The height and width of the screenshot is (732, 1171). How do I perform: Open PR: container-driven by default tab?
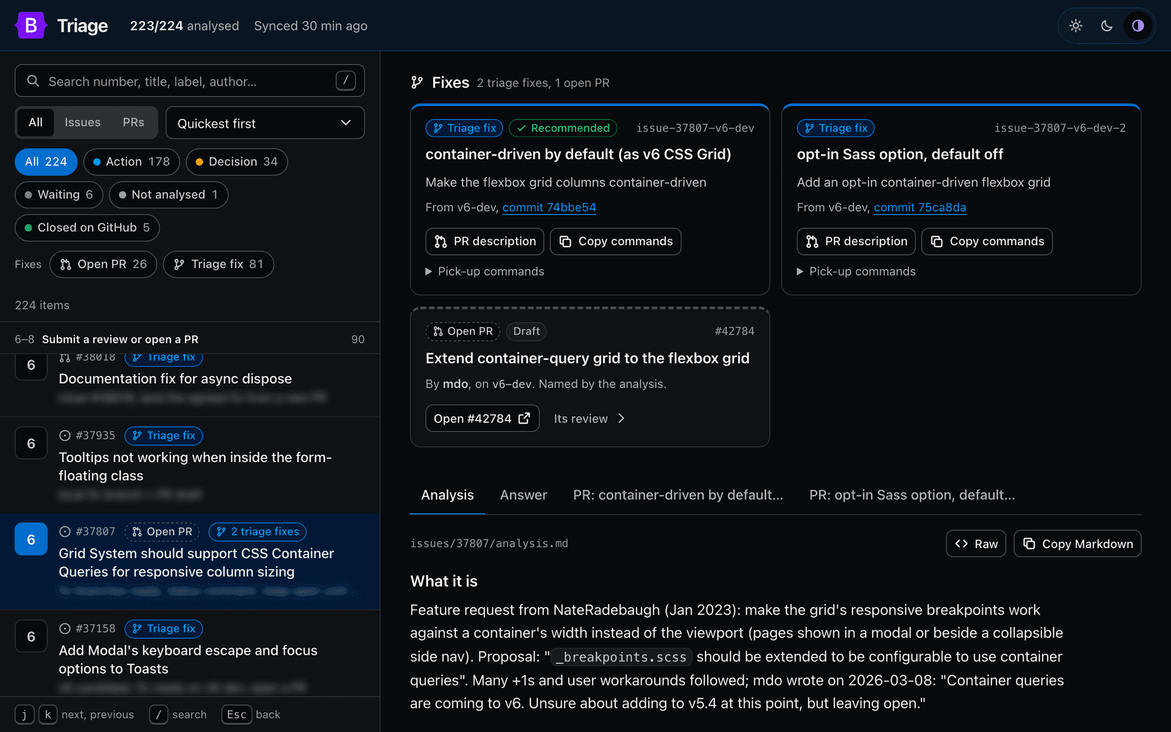point(678,495)
